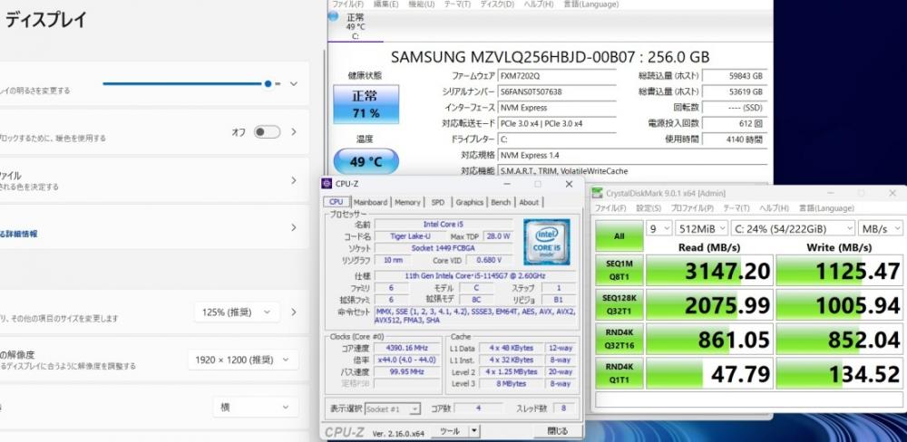This screenshot has height=442, width=907.
Task: Close the CPU-Z window
Action: click(x=569, y=184)
